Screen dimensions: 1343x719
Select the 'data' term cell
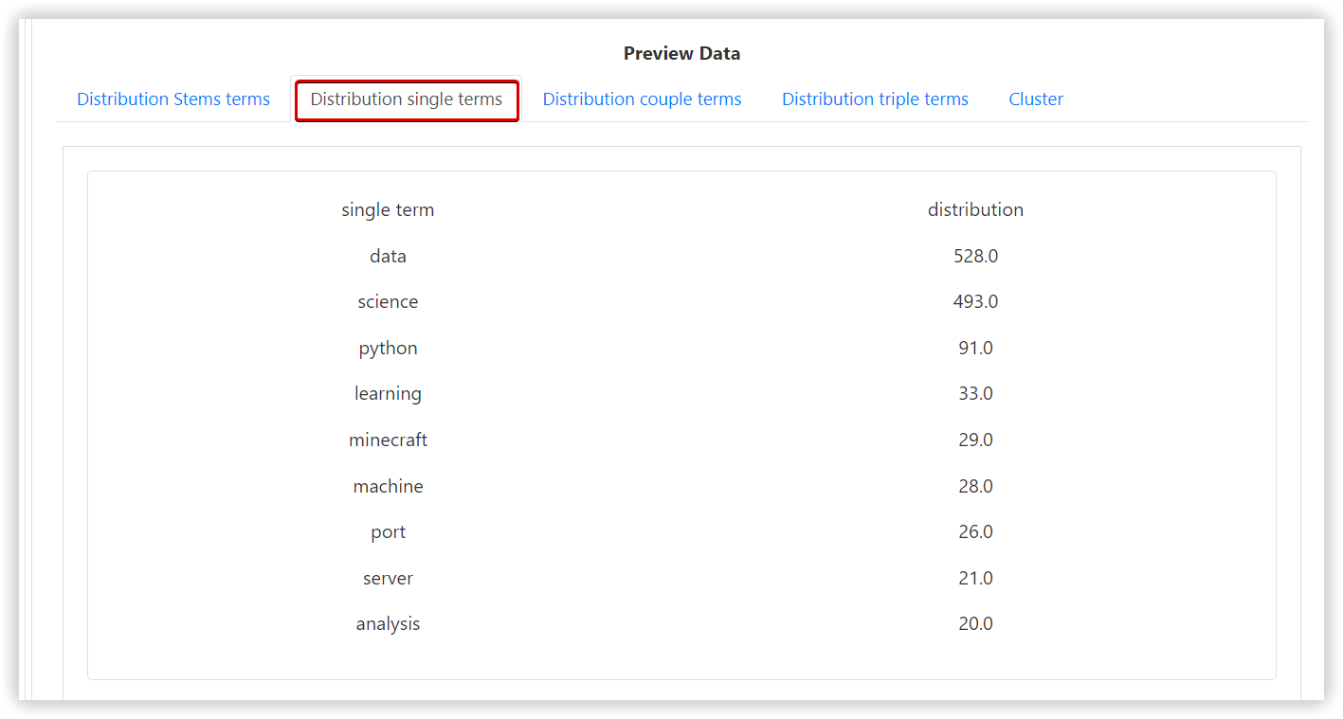coord(388,257)
